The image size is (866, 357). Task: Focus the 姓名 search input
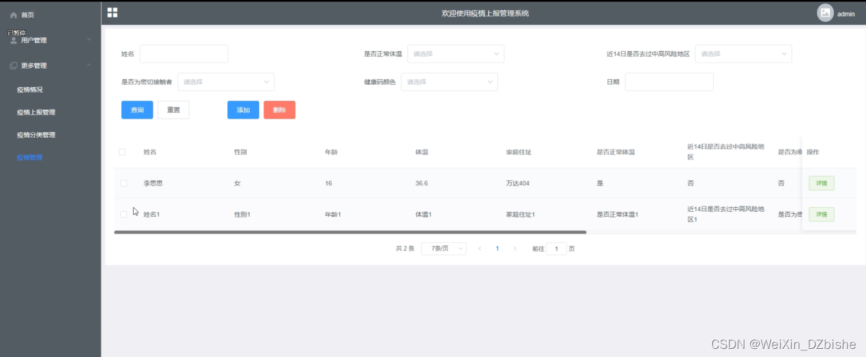[184, 54]
